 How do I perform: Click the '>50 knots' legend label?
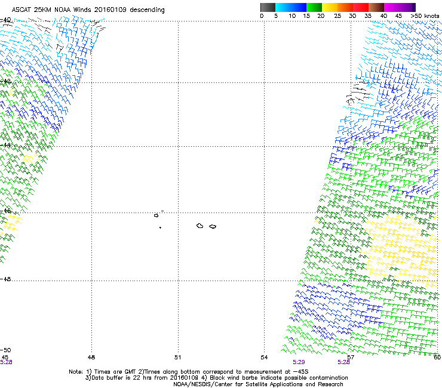425,16
